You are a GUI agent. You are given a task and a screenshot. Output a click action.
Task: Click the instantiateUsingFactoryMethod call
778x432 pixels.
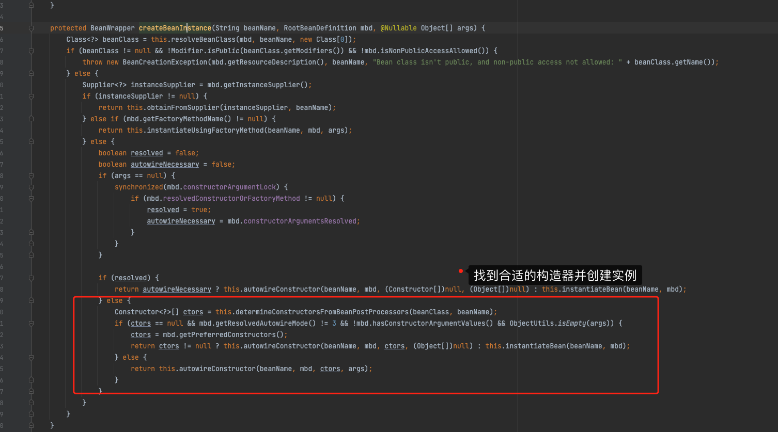tap(205, 131)
